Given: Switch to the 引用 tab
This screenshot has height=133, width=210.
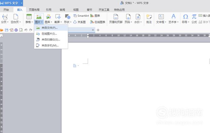Looking at the screenshot, I should [49, 10].
